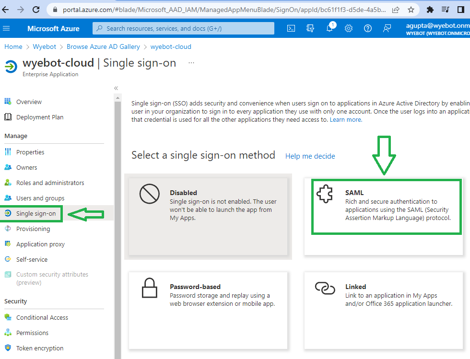Go back with the browser back arrow

click(x=5, y=10)
